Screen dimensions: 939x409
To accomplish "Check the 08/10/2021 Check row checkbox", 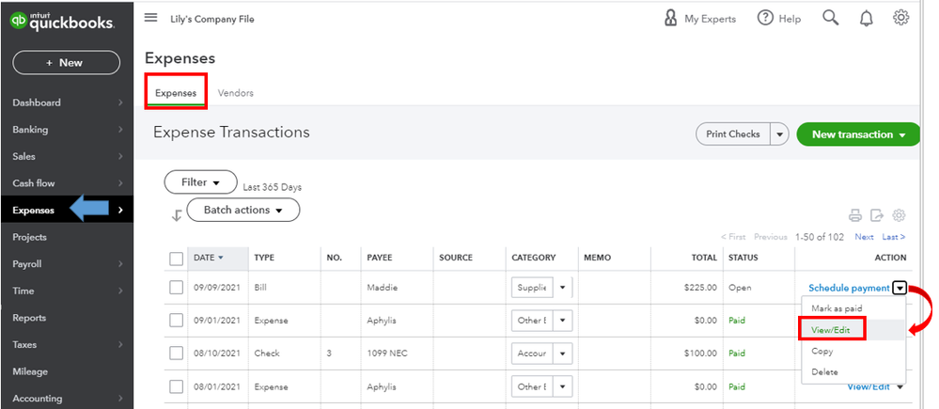I will tap(176, 354).
